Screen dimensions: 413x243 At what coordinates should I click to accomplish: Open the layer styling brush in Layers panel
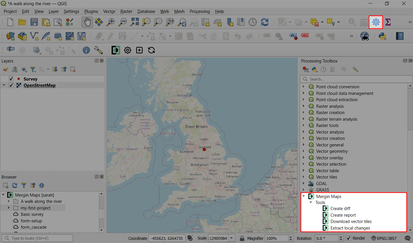(5, 69)
